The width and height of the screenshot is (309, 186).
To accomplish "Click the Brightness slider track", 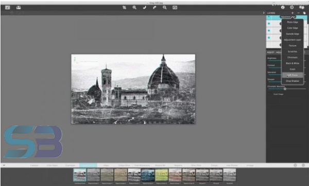I will [274, 61].
